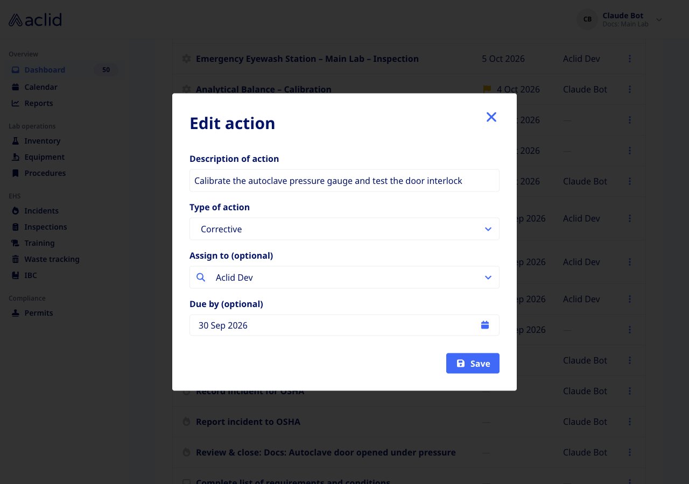689x484 pixels.
Task: Open the date picker calendar icon
Action: click(485, 325)
